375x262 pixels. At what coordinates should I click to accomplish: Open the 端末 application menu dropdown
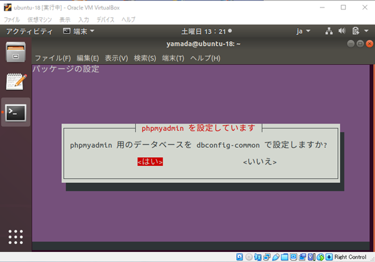[x=79, y=31]
